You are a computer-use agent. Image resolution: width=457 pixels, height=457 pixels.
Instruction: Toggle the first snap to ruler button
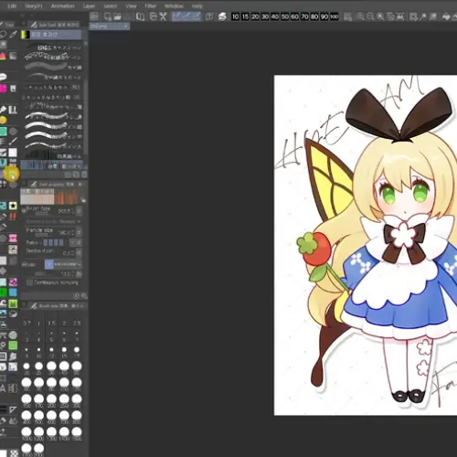176,16
